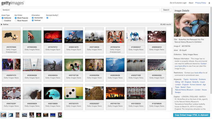Click the large butterfly preview image
Screen dimensions: 212x119
coord(191,25)
